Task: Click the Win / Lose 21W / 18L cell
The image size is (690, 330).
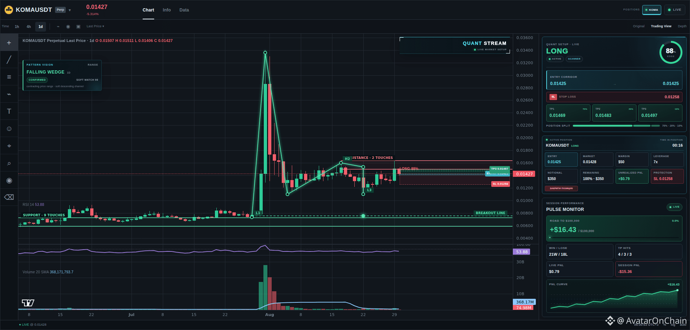Action: click(580, 251)
